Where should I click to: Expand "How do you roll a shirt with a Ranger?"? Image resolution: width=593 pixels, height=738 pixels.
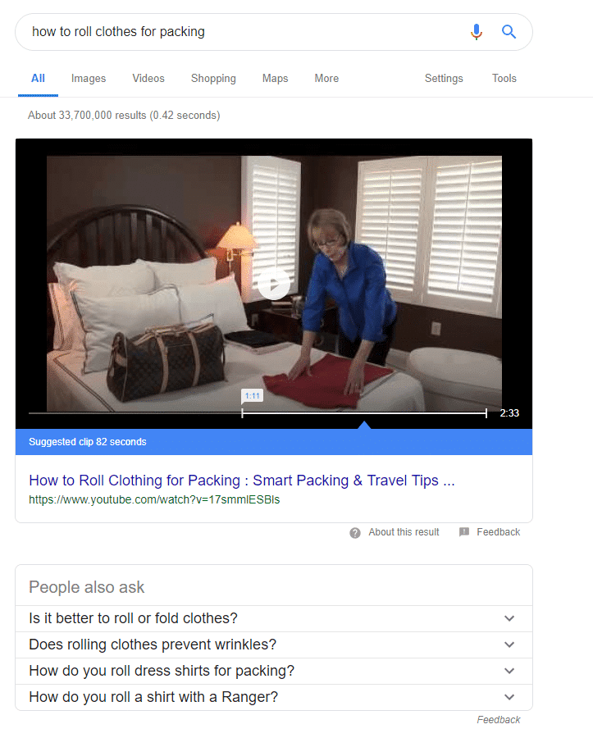point(274,697)
